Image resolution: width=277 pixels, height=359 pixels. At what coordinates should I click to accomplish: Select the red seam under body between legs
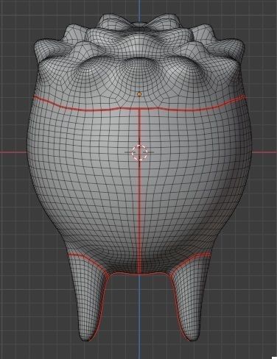[139, 273]
